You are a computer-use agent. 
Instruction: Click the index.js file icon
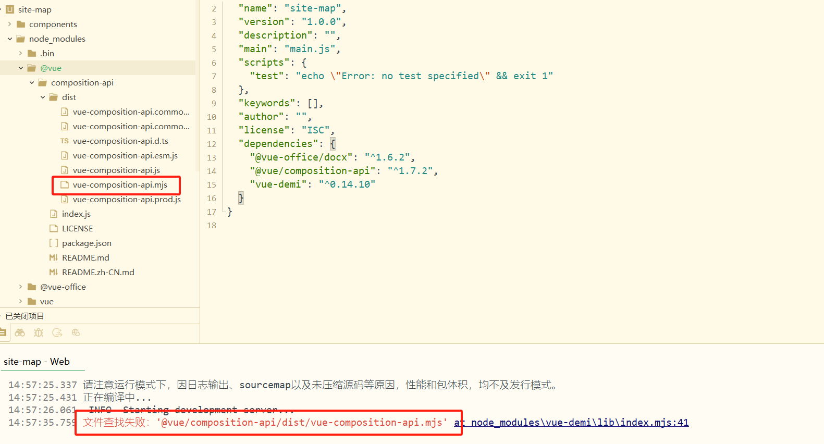54,214
